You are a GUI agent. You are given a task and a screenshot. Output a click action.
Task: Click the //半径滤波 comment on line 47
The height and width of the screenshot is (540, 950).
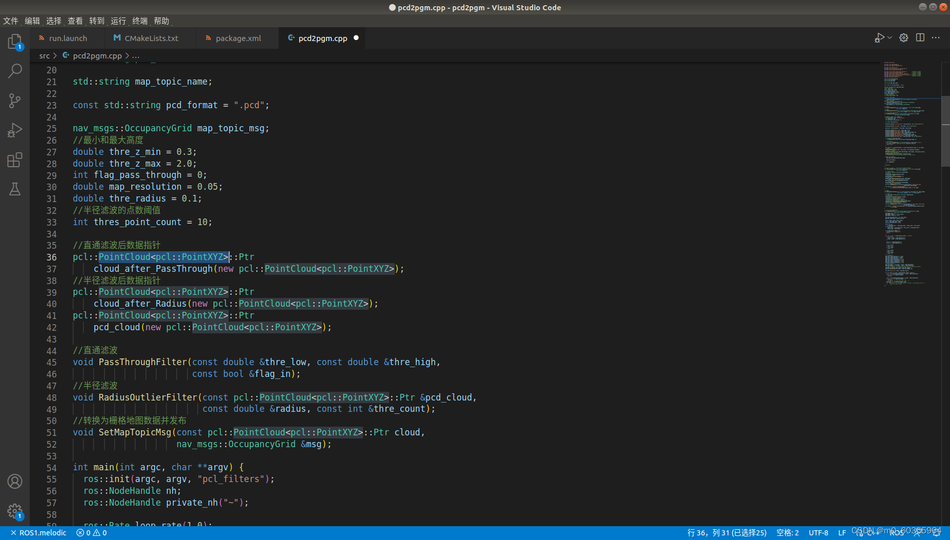pos(95,386)
